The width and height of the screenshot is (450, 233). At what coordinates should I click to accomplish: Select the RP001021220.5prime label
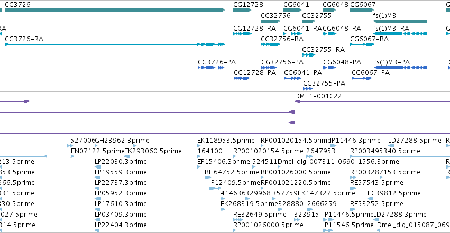tap(296, 183)
